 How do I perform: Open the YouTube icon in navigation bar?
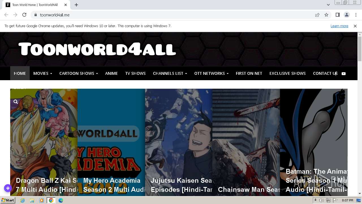tap(344, 73)
